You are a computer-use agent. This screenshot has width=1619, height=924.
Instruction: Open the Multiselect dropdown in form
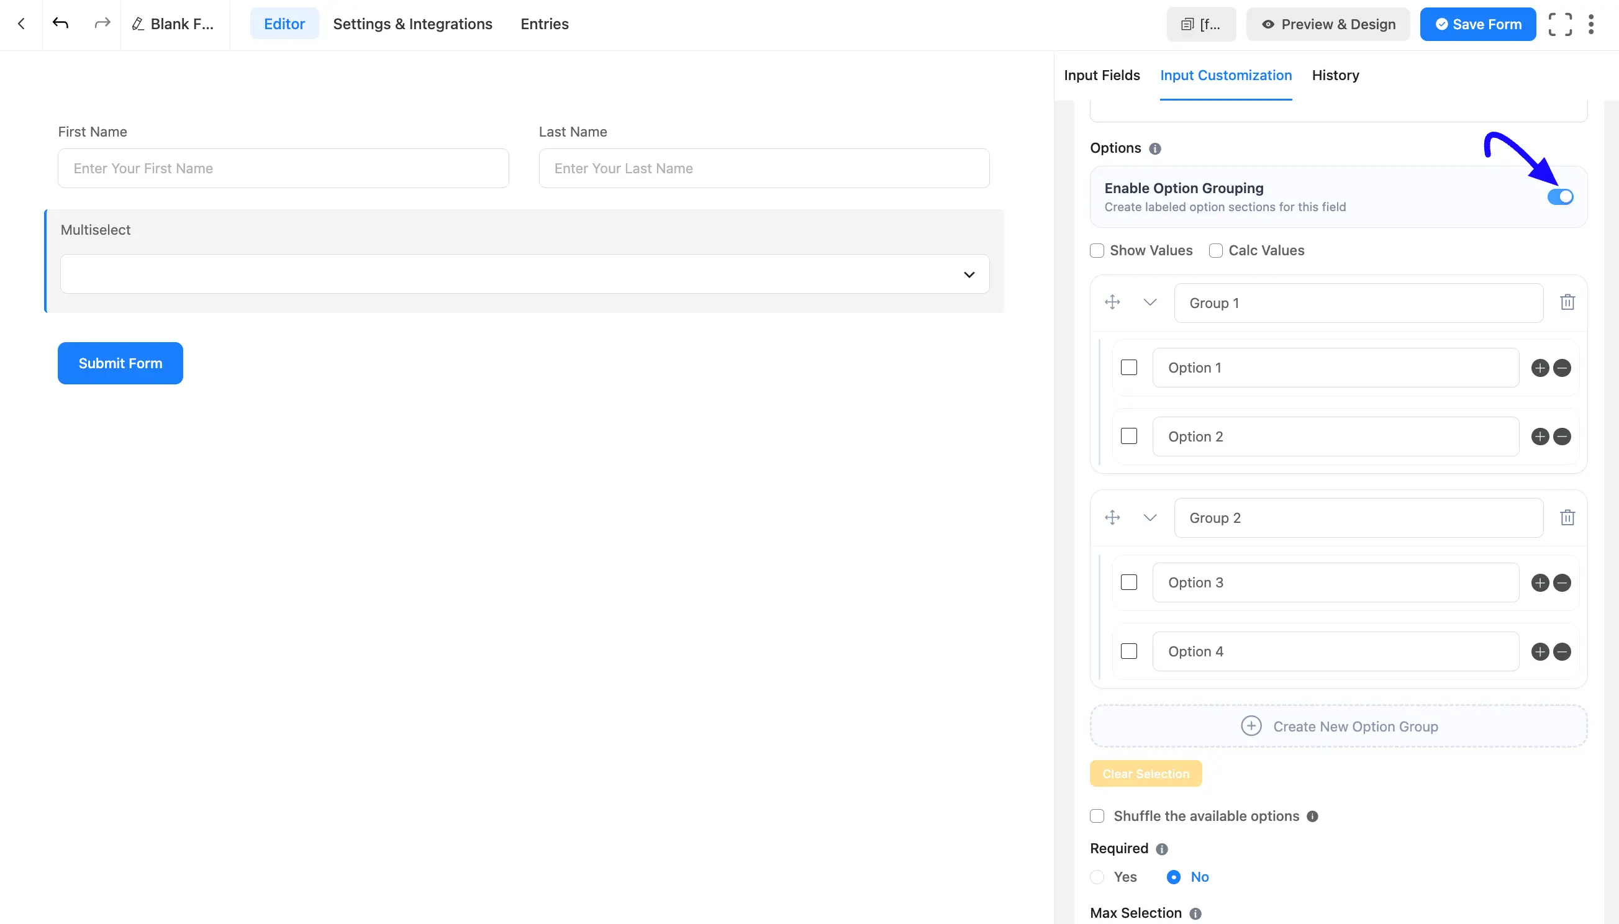point(524,274)
